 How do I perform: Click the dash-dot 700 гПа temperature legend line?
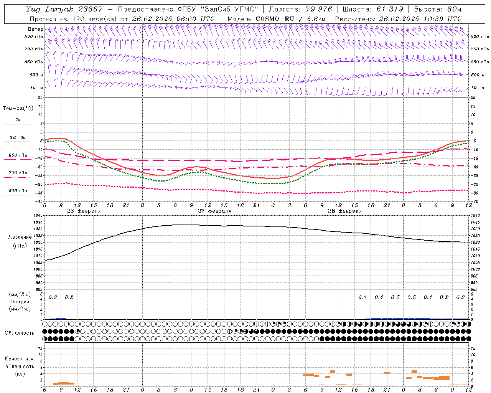click(17, 177)
